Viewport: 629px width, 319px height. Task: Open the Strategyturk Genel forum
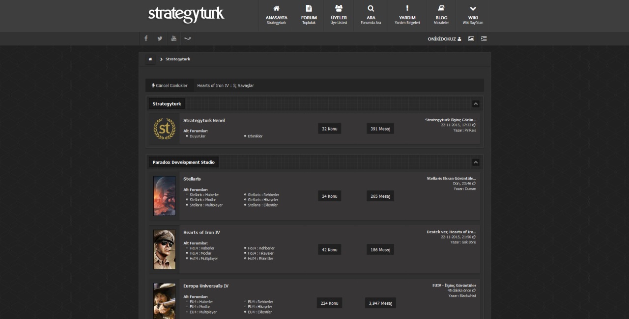204,120
